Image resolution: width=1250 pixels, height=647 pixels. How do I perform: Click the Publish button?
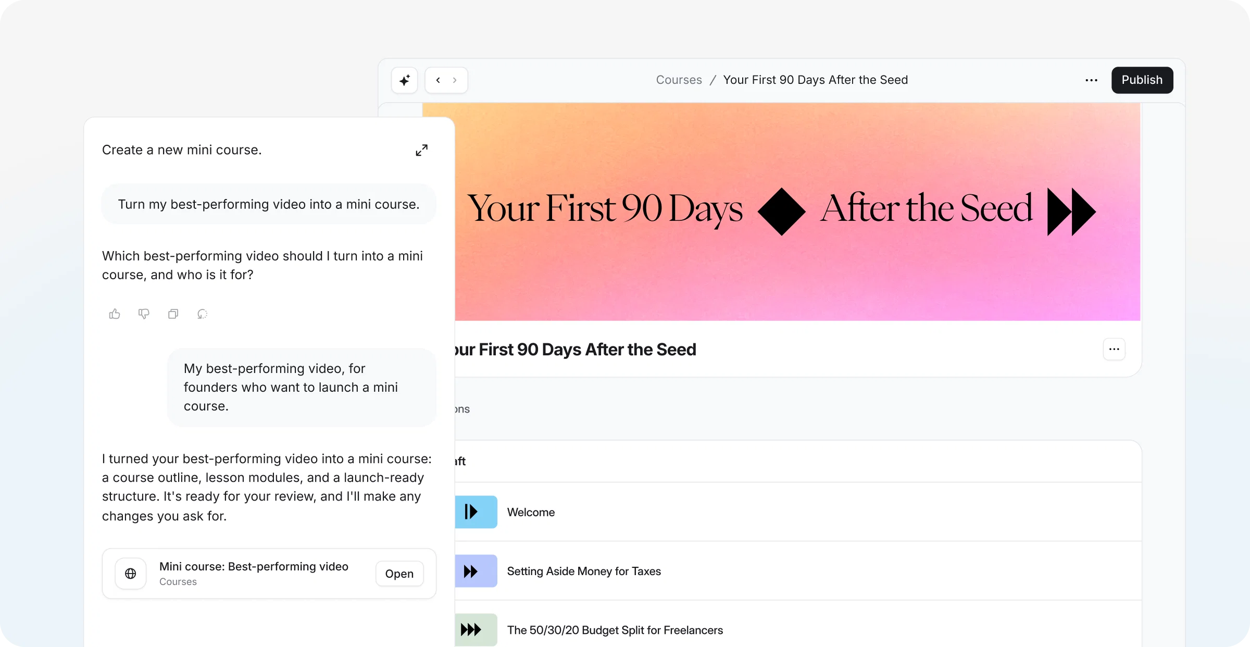(x=1142, y=80)
